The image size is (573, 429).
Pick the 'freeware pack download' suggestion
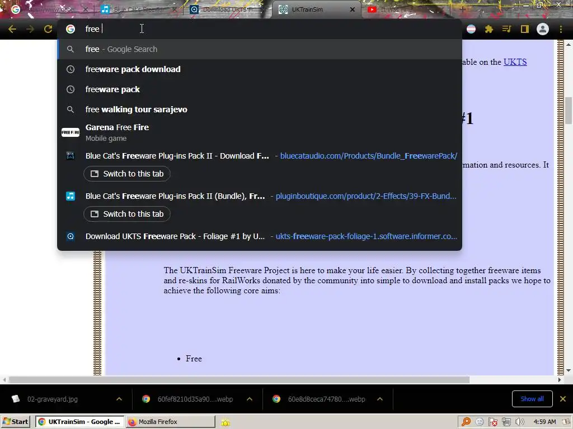point(260,69)
